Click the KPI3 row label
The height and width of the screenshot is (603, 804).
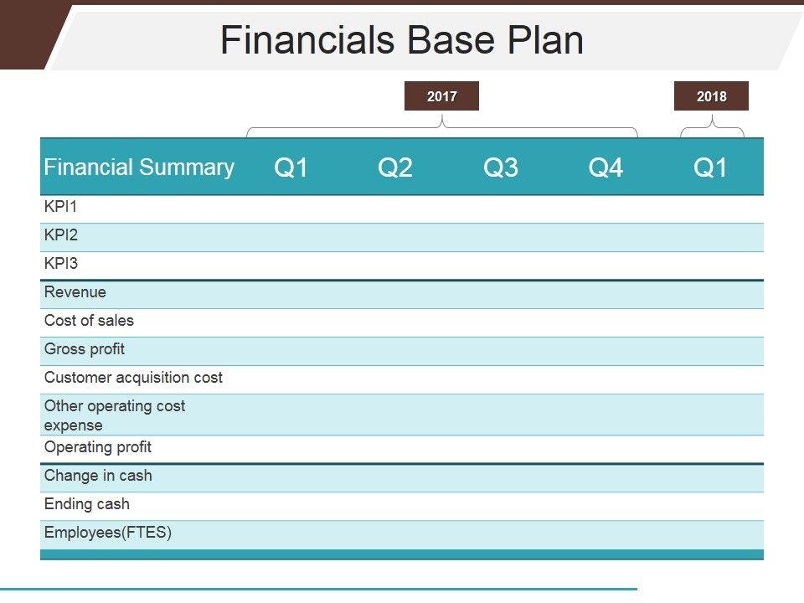[61, 264]
